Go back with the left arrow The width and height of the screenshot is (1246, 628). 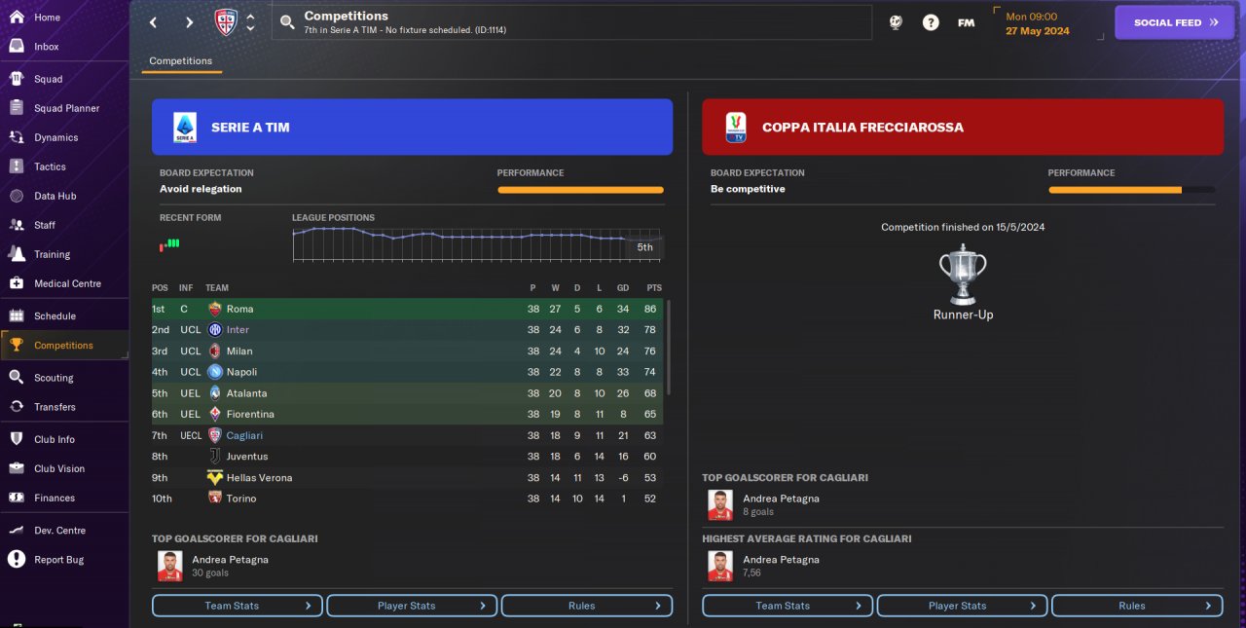pyautogui.click(x=154, y=22)
